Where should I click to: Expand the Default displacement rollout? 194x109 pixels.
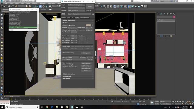78,21
